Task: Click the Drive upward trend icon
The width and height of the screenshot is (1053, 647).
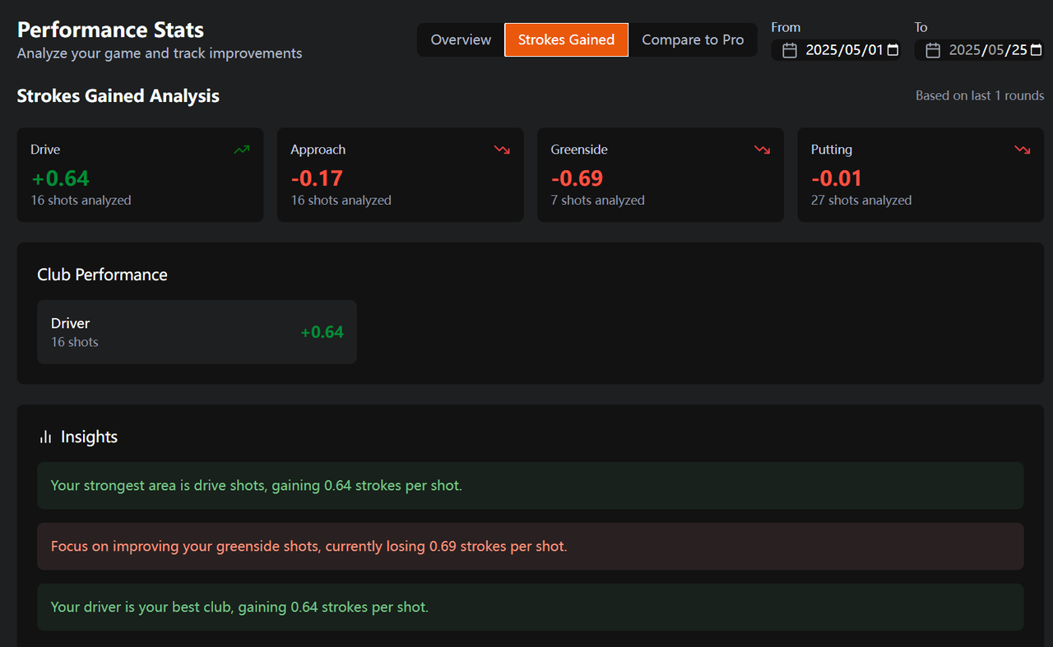Action: point(242,150)
